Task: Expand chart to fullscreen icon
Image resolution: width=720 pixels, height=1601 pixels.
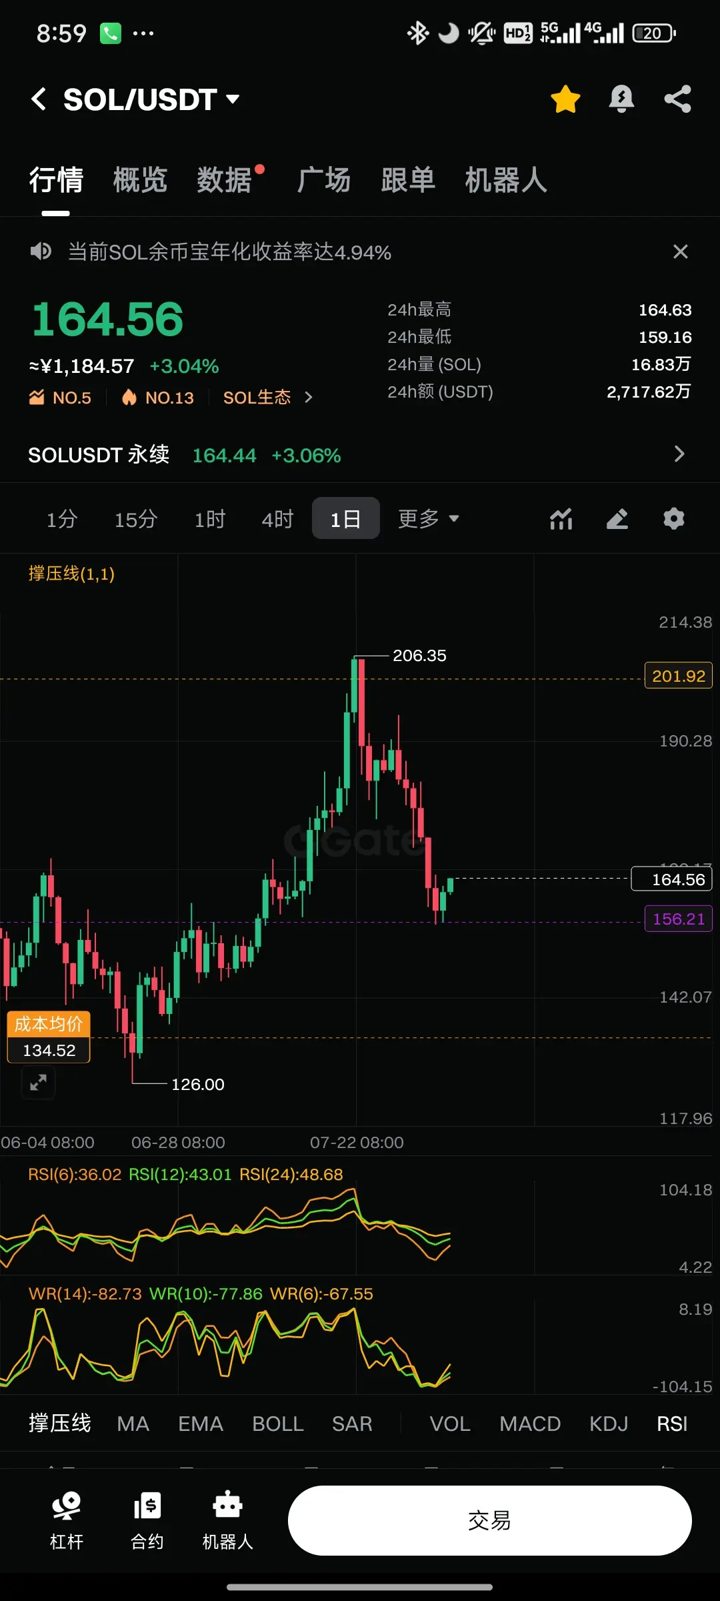Action: (x=38, y=1082)
